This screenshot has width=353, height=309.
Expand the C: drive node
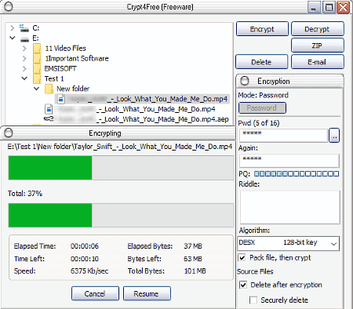12,27
